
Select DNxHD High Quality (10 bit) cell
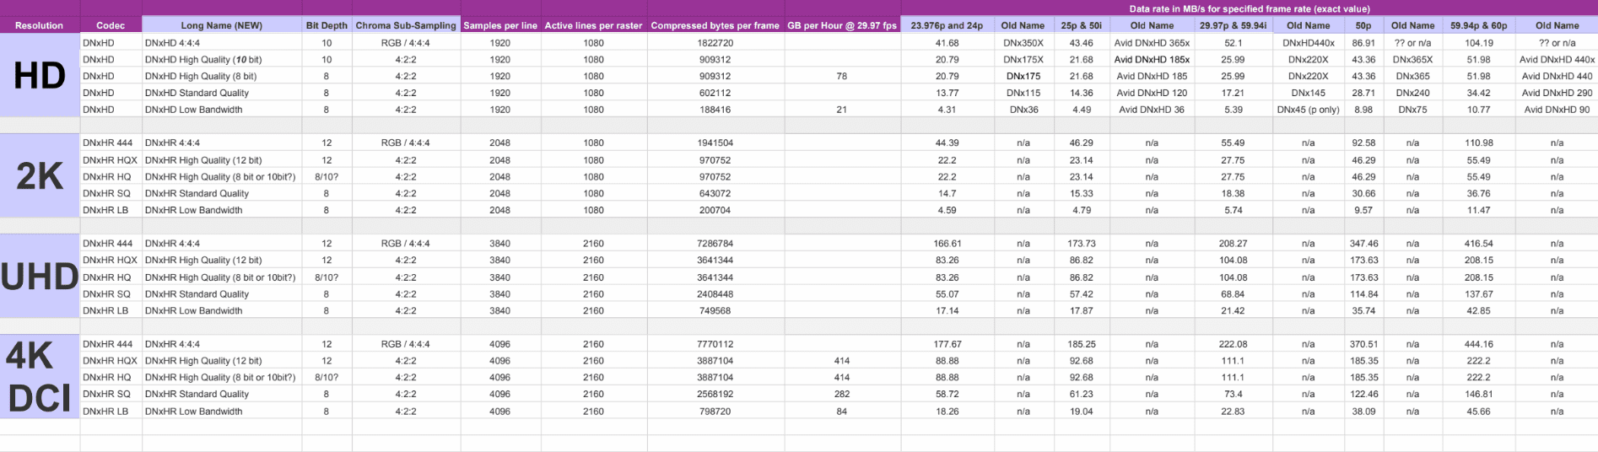(222, 59)
